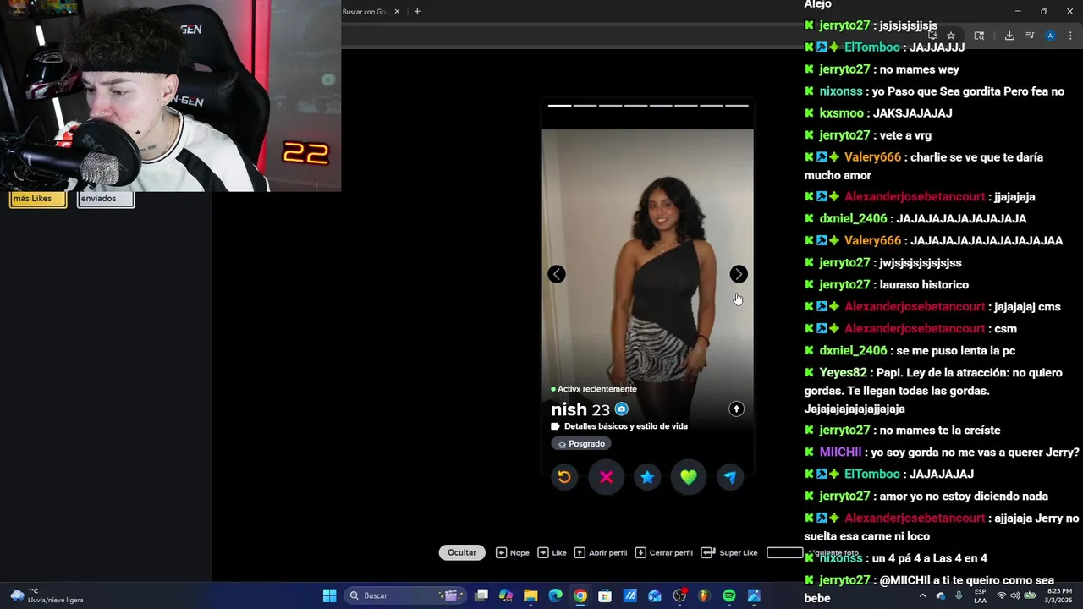Open the Chrome downloads icon
The width and height of the screenshot is (1083, 609).
point(1009,36)
